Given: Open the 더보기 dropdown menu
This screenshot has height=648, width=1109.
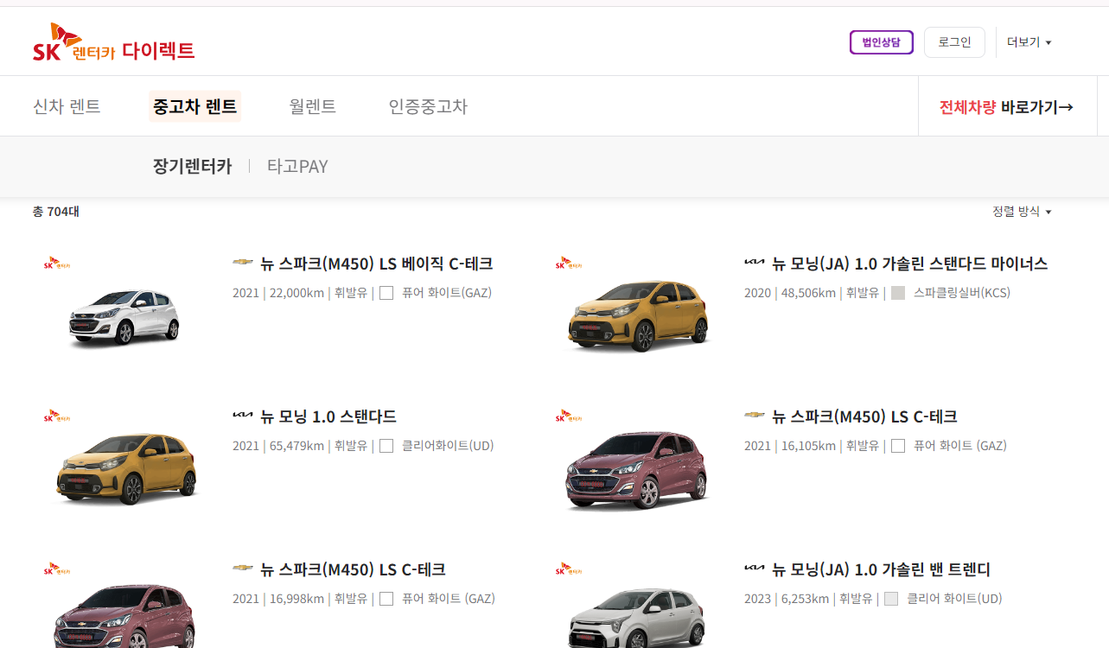Looking at the screenshot, I should [x=1029, y=42].
